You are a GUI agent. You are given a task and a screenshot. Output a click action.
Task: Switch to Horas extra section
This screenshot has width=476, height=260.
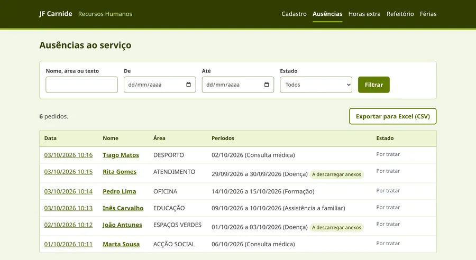pyautogui.click(x=364, y=14)
